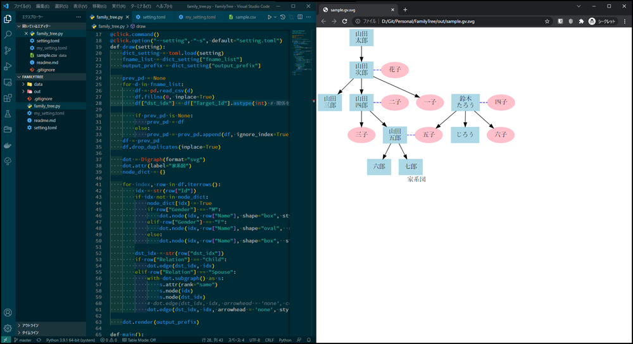Open the run button dropdown arrow
This screenshot has height=344, width=633.
click(x=275, y=17)
